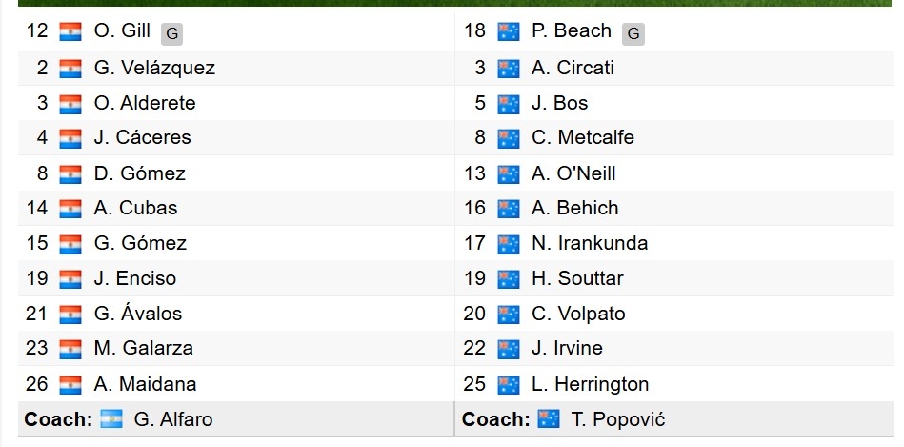Select player J. Cáceres name
The height and width of the screenshot is (447, 904).
click(x=142, y=137)
